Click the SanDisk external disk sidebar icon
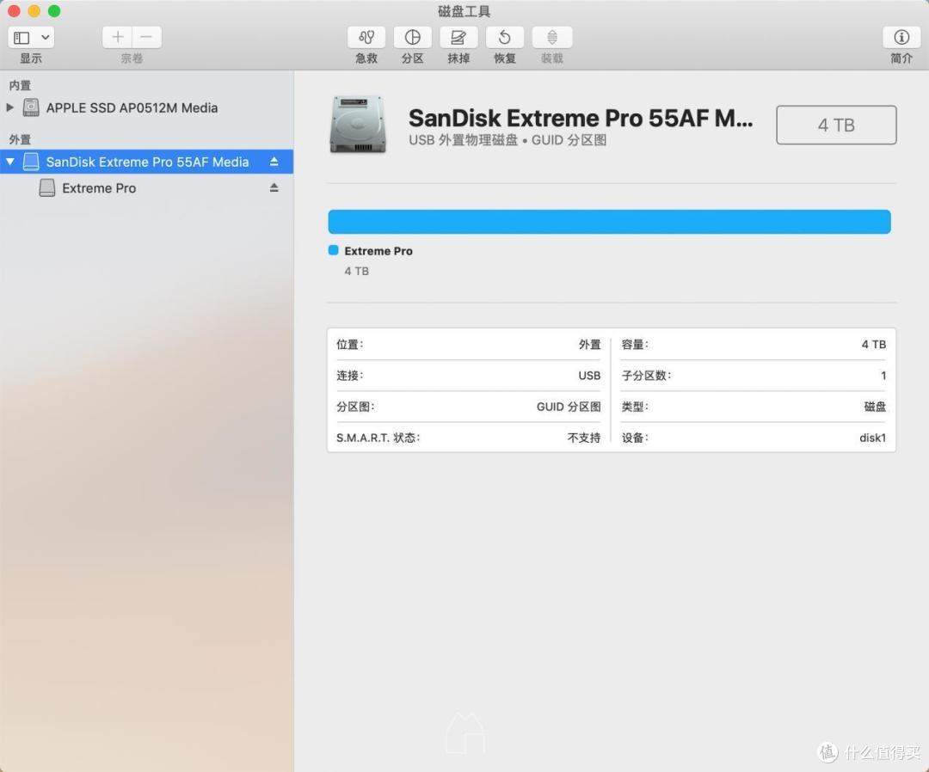Screen dimensions: 929x772 coord(31,162)
